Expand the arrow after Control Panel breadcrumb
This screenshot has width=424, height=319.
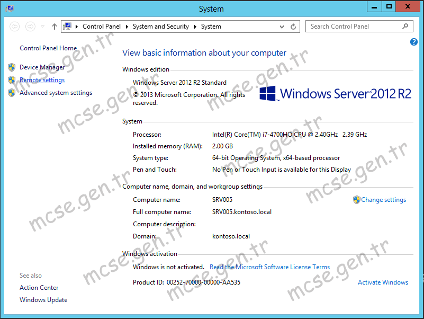[127, 26]
